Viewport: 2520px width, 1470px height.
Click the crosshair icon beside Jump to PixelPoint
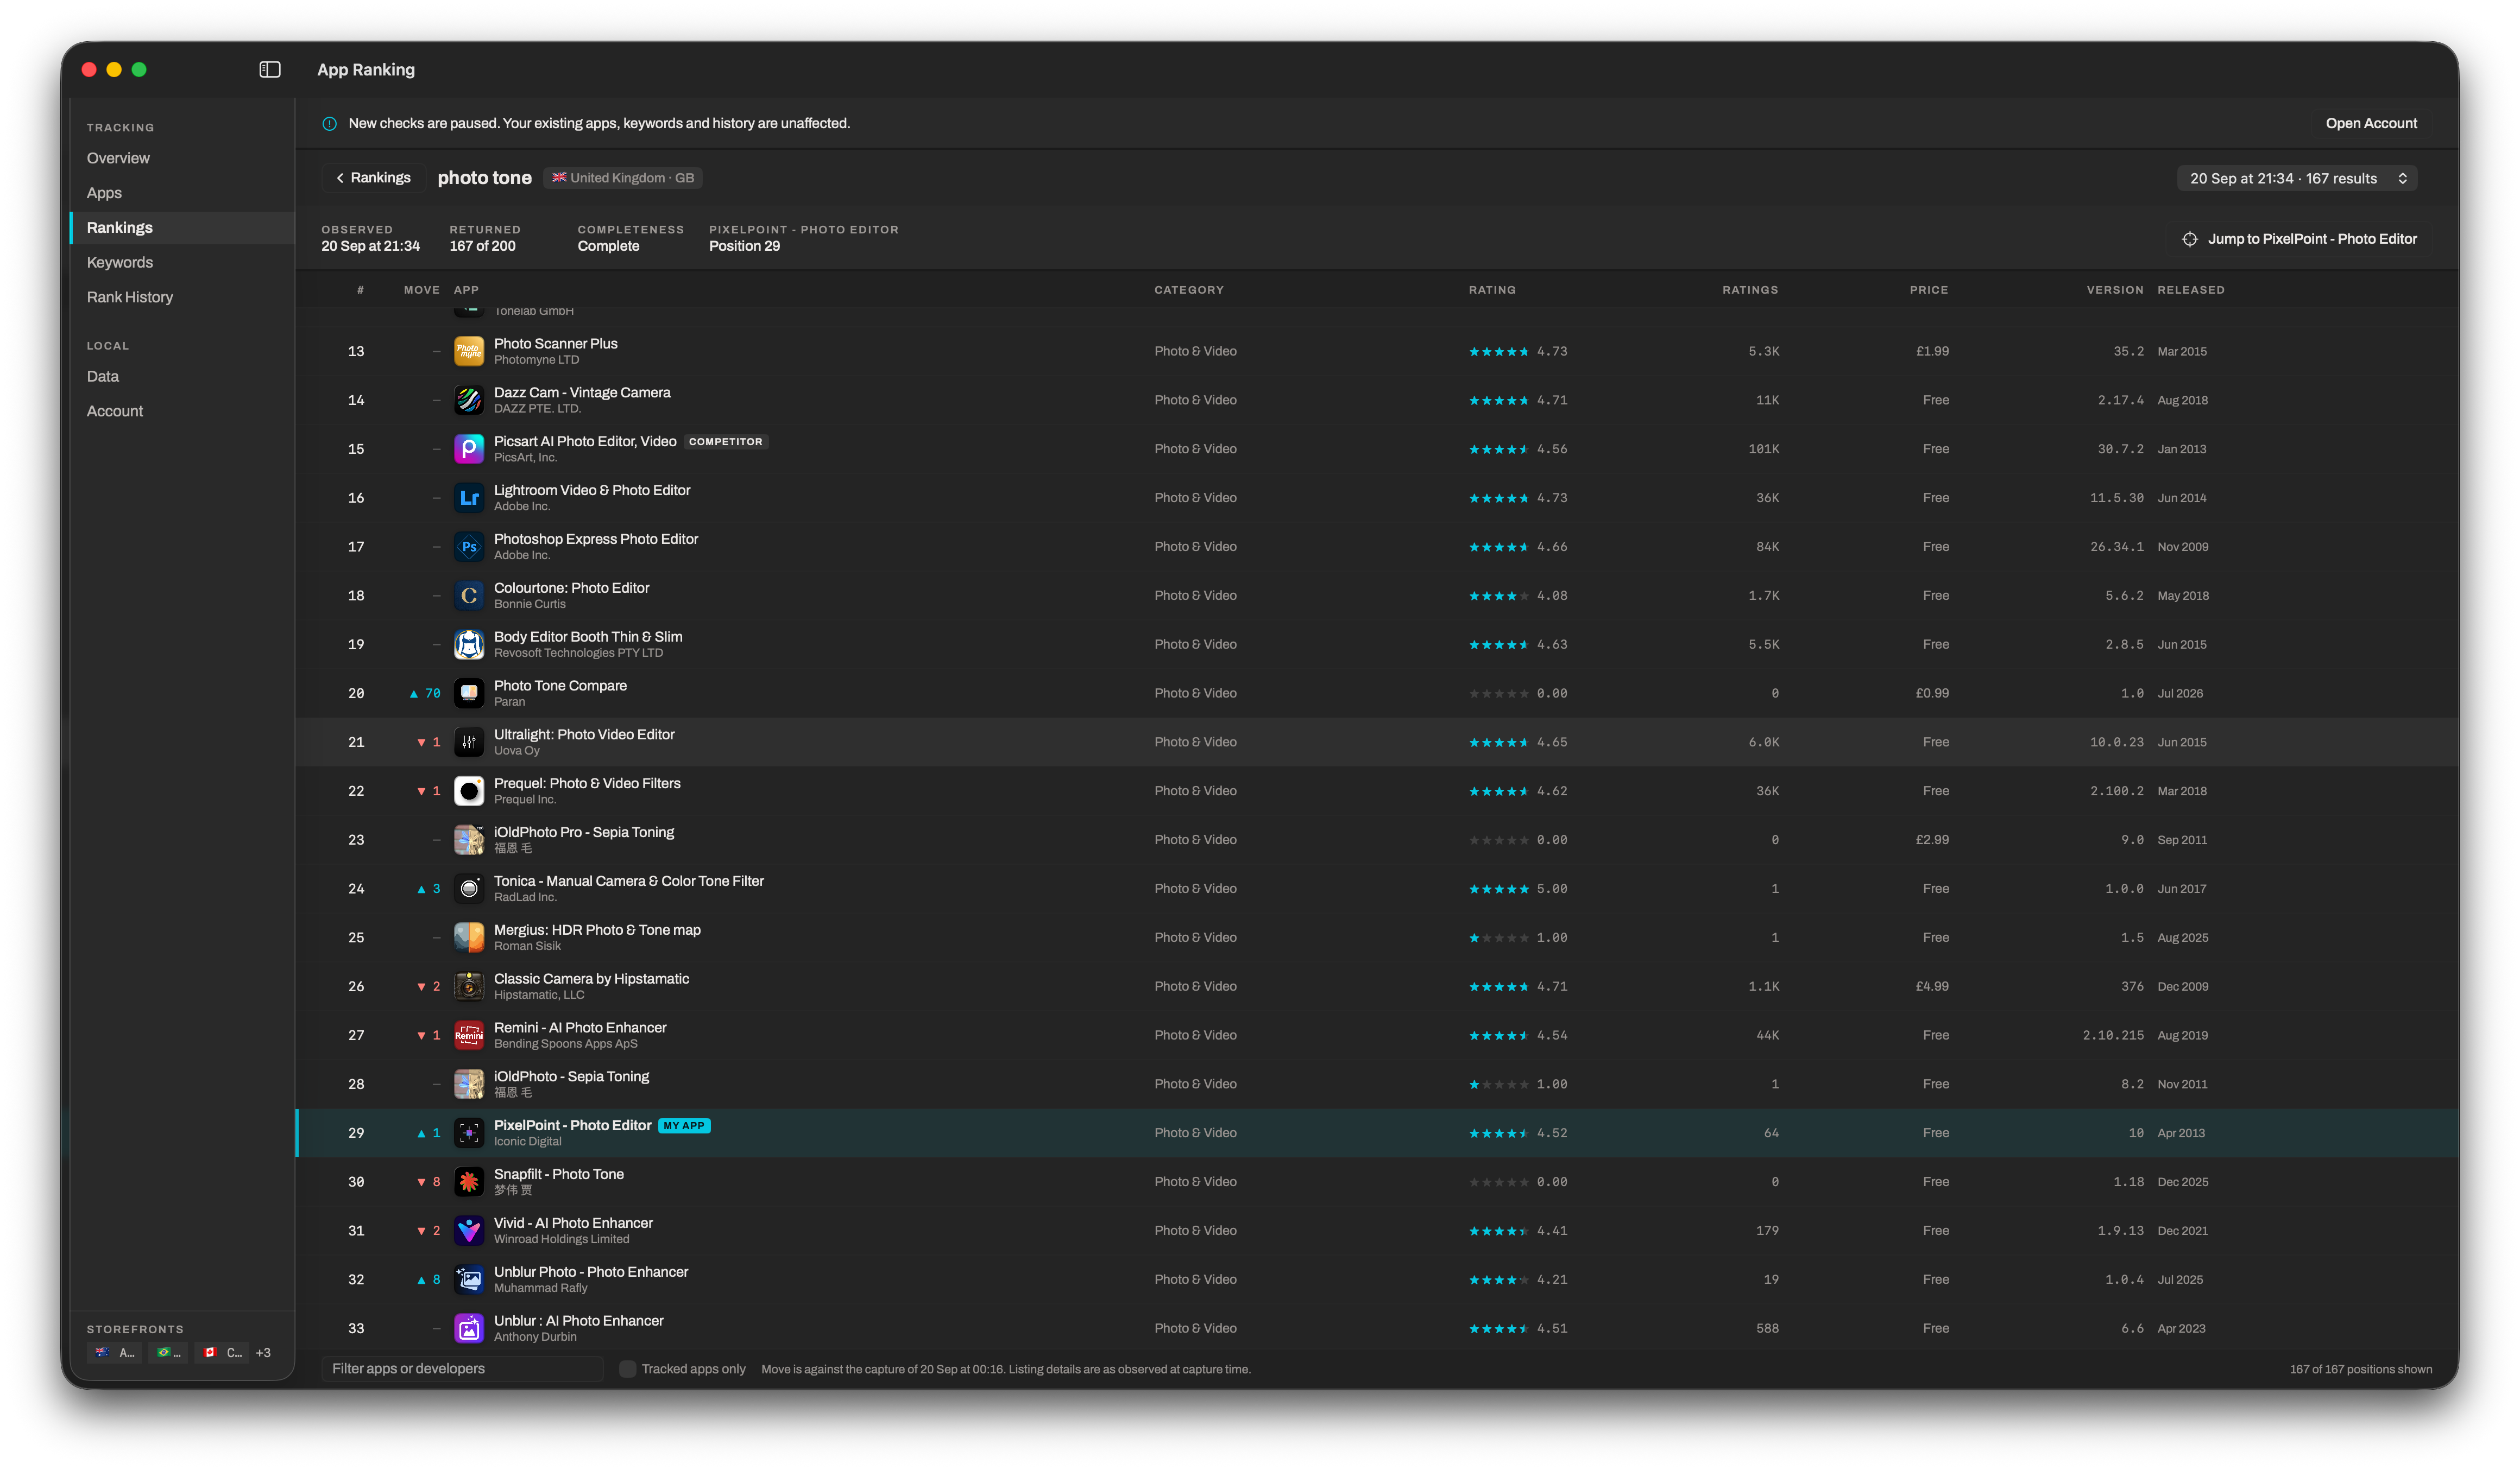tap(2189, 239)
